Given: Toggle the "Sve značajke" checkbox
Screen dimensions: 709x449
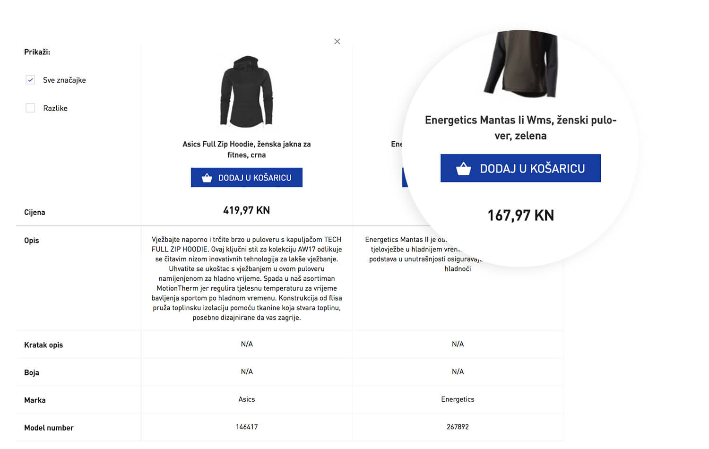Looking at the screenshot, I should click(x=31, y=80).
